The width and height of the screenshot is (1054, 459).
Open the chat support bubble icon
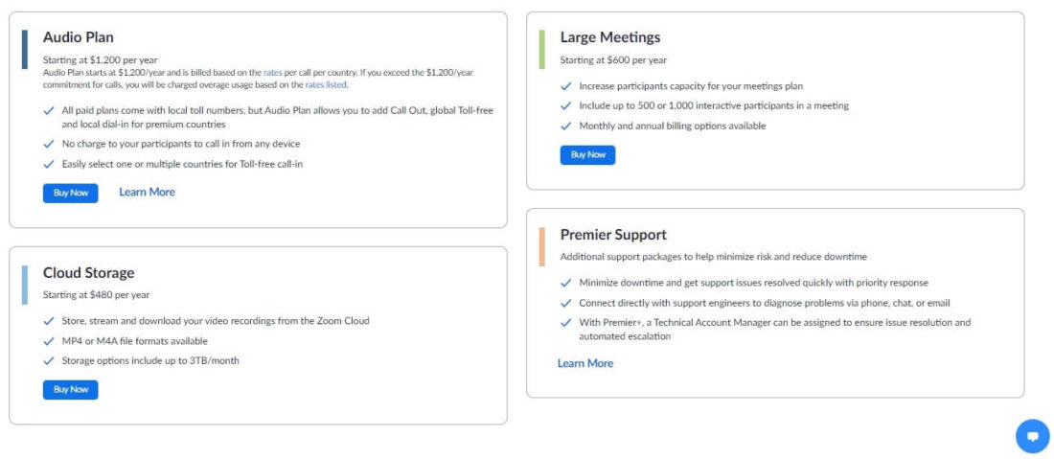(x=1032, y=436)
